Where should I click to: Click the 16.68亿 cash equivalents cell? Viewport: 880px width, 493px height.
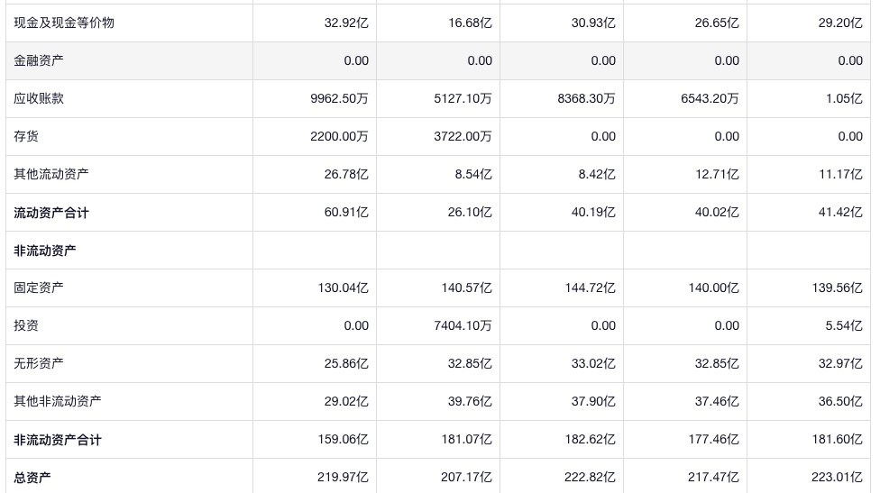470,23
